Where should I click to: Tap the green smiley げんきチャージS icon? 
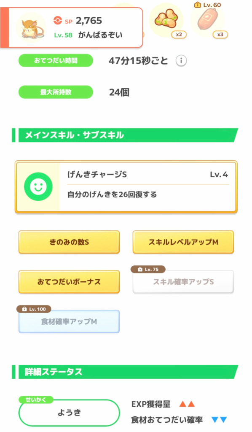pyautogui.click(x=38, y=186)
